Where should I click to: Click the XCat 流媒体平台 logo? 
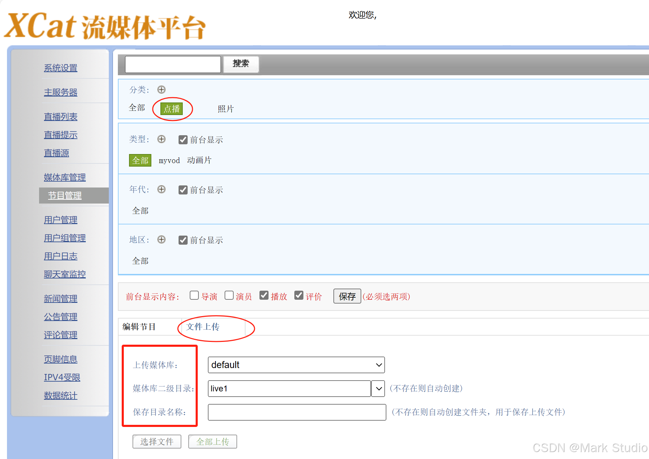pyautogui.click(x=105, y=26)
